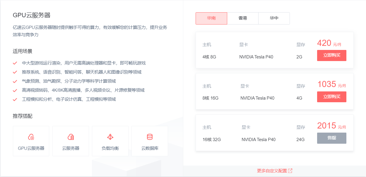Screen dimensions: 366x177
Task: Click the 4核 8G host spec
Action: (x=209, y=57)
